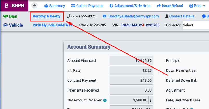
Task: Click the phone number (259) 555-4372
Action: (84, 16)
